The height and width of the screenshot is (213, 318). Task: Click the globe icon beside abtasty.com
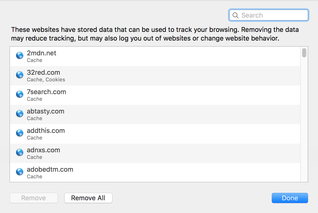click(x=20, y=114)
